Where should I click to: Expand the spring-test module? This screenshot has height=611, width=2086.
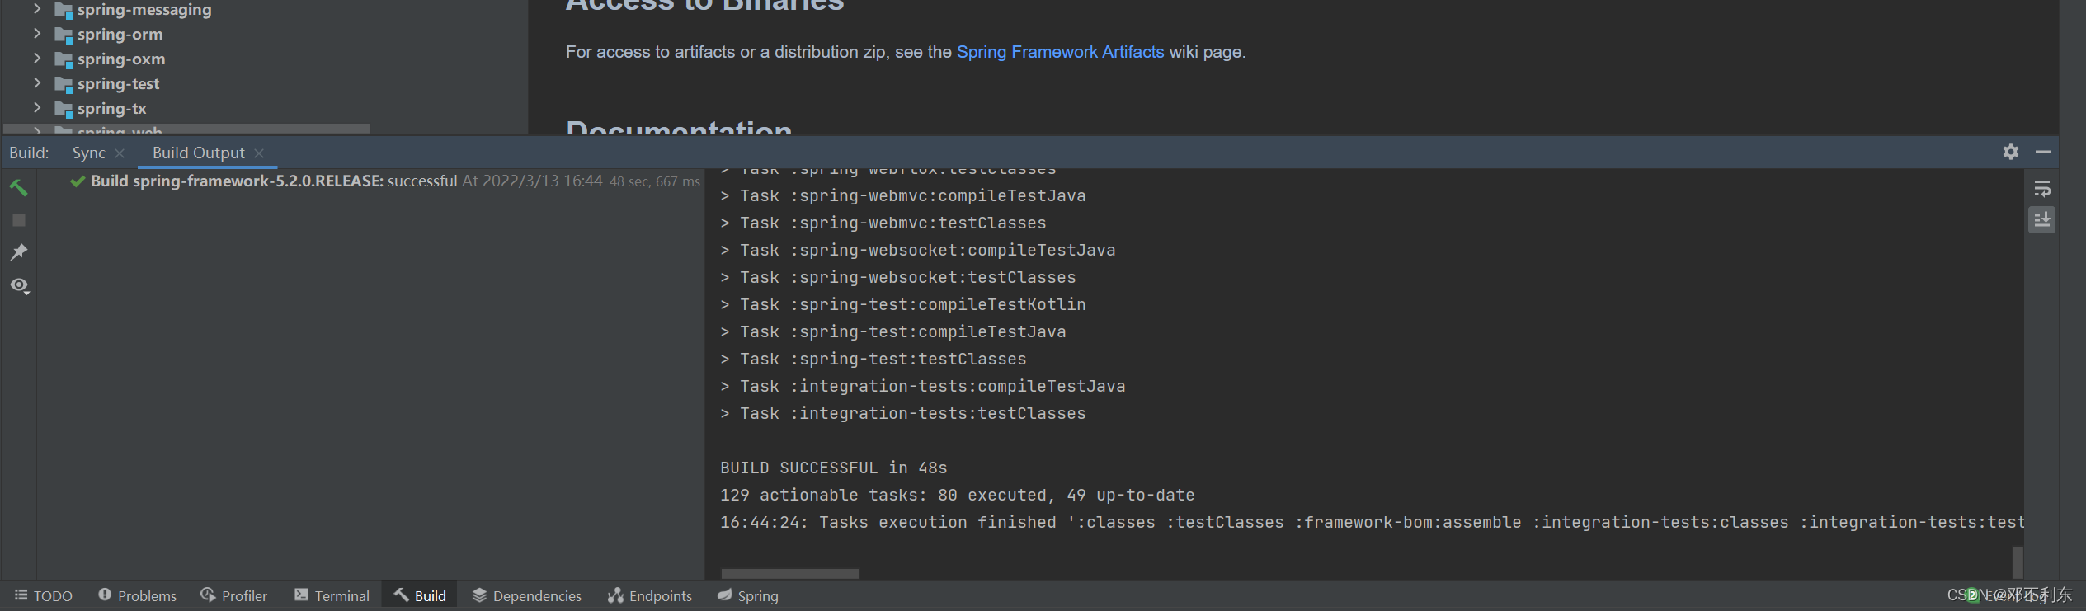(x=36, y=83)
